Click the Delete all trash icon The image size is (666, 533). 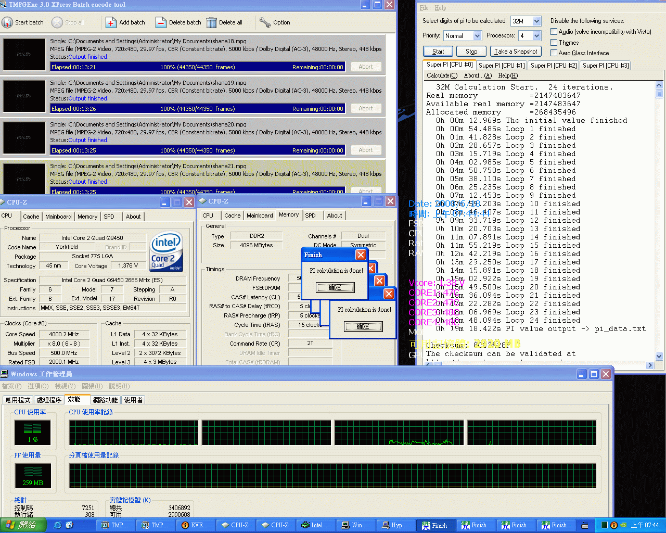[x=211, y=22]
